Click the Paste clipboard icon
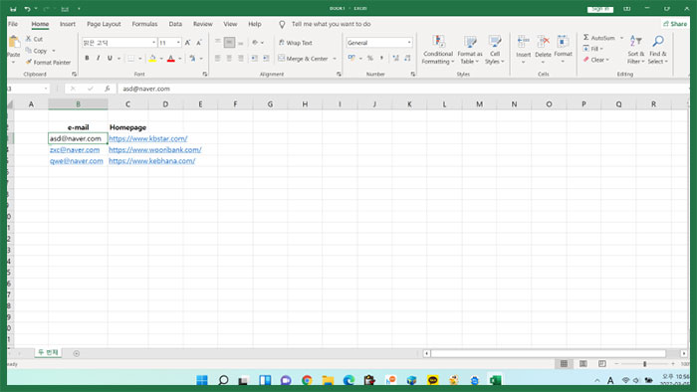This screenshot has height=392, width=697. pos(14,43)
